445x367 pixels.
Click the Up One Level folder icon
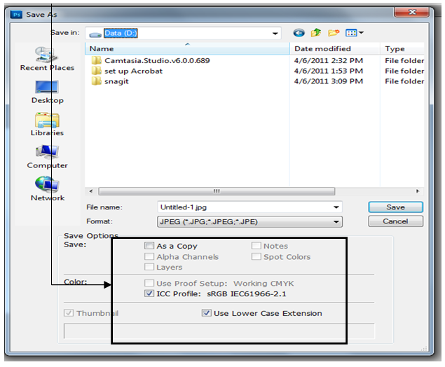(316, 33)
